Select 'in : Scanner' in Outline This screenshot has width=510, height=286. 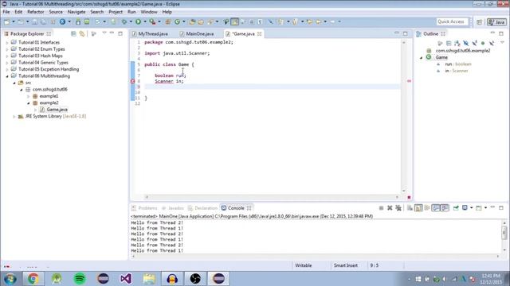pyautogui.click(x=457, y=71)
